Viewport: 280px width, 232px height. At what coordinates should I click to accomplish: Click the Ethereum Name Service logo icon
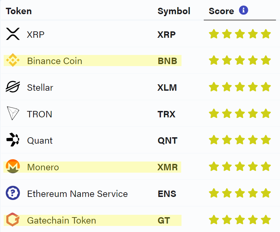(x=13, y=193)
